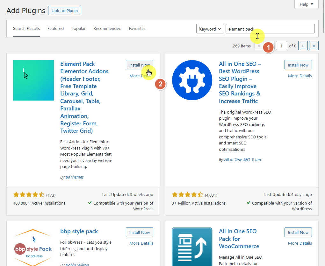Switch to the Popular tab
Image resolution: width=325 pixels, height=266 pixels.
(x=78, y=29)
